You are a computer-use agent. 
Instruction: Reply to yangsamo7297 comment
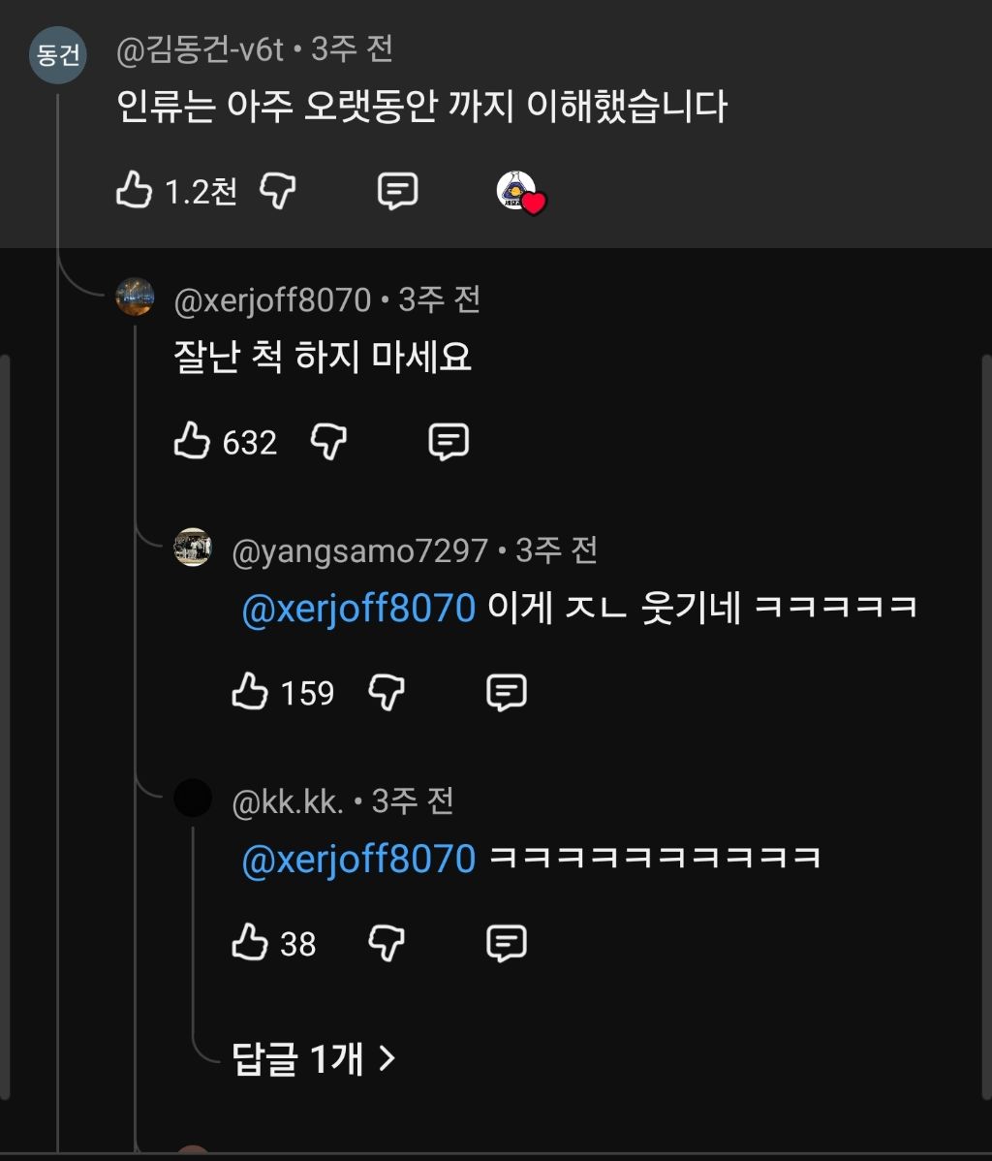[506, 693]
